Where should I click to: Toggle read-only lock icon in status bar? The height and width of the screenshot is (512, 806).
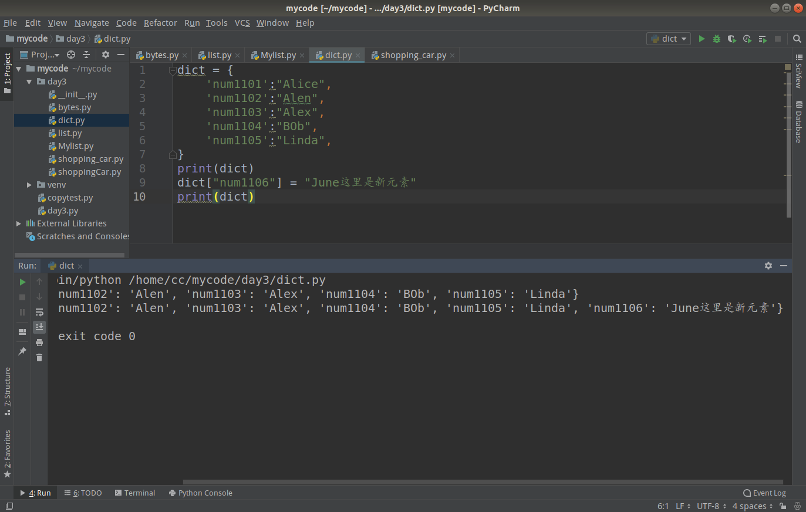coord(783,506)
